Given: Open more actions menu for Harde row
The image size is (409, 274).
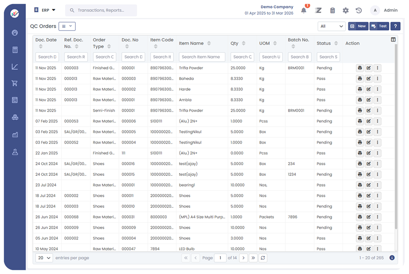Looking at the screenshot, I should [x=378, y=89].
